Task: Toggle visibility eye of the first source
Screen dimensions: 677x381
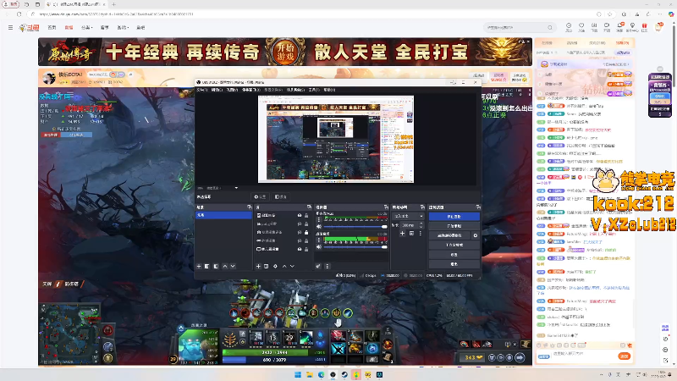Action: 300,215
